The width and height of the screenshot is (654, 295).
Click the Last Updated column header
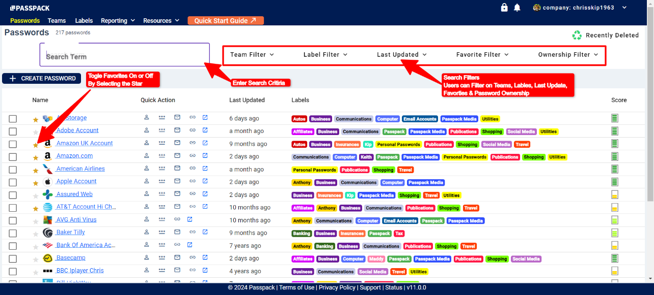coord(247,100)
